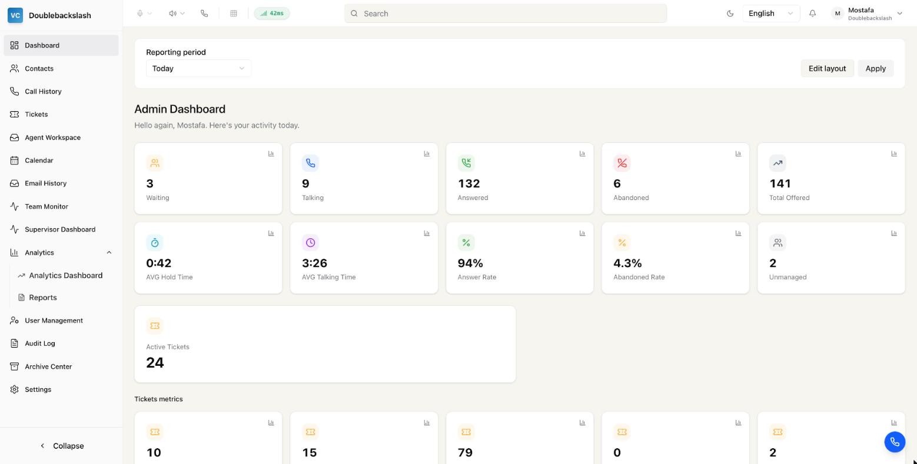Open notifications bell
The height and width of the screenshot is (464, 917).
(x=812, y=14)
